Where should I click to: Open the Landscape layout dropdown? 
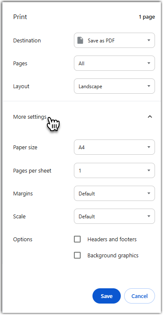tap(114, 86)
